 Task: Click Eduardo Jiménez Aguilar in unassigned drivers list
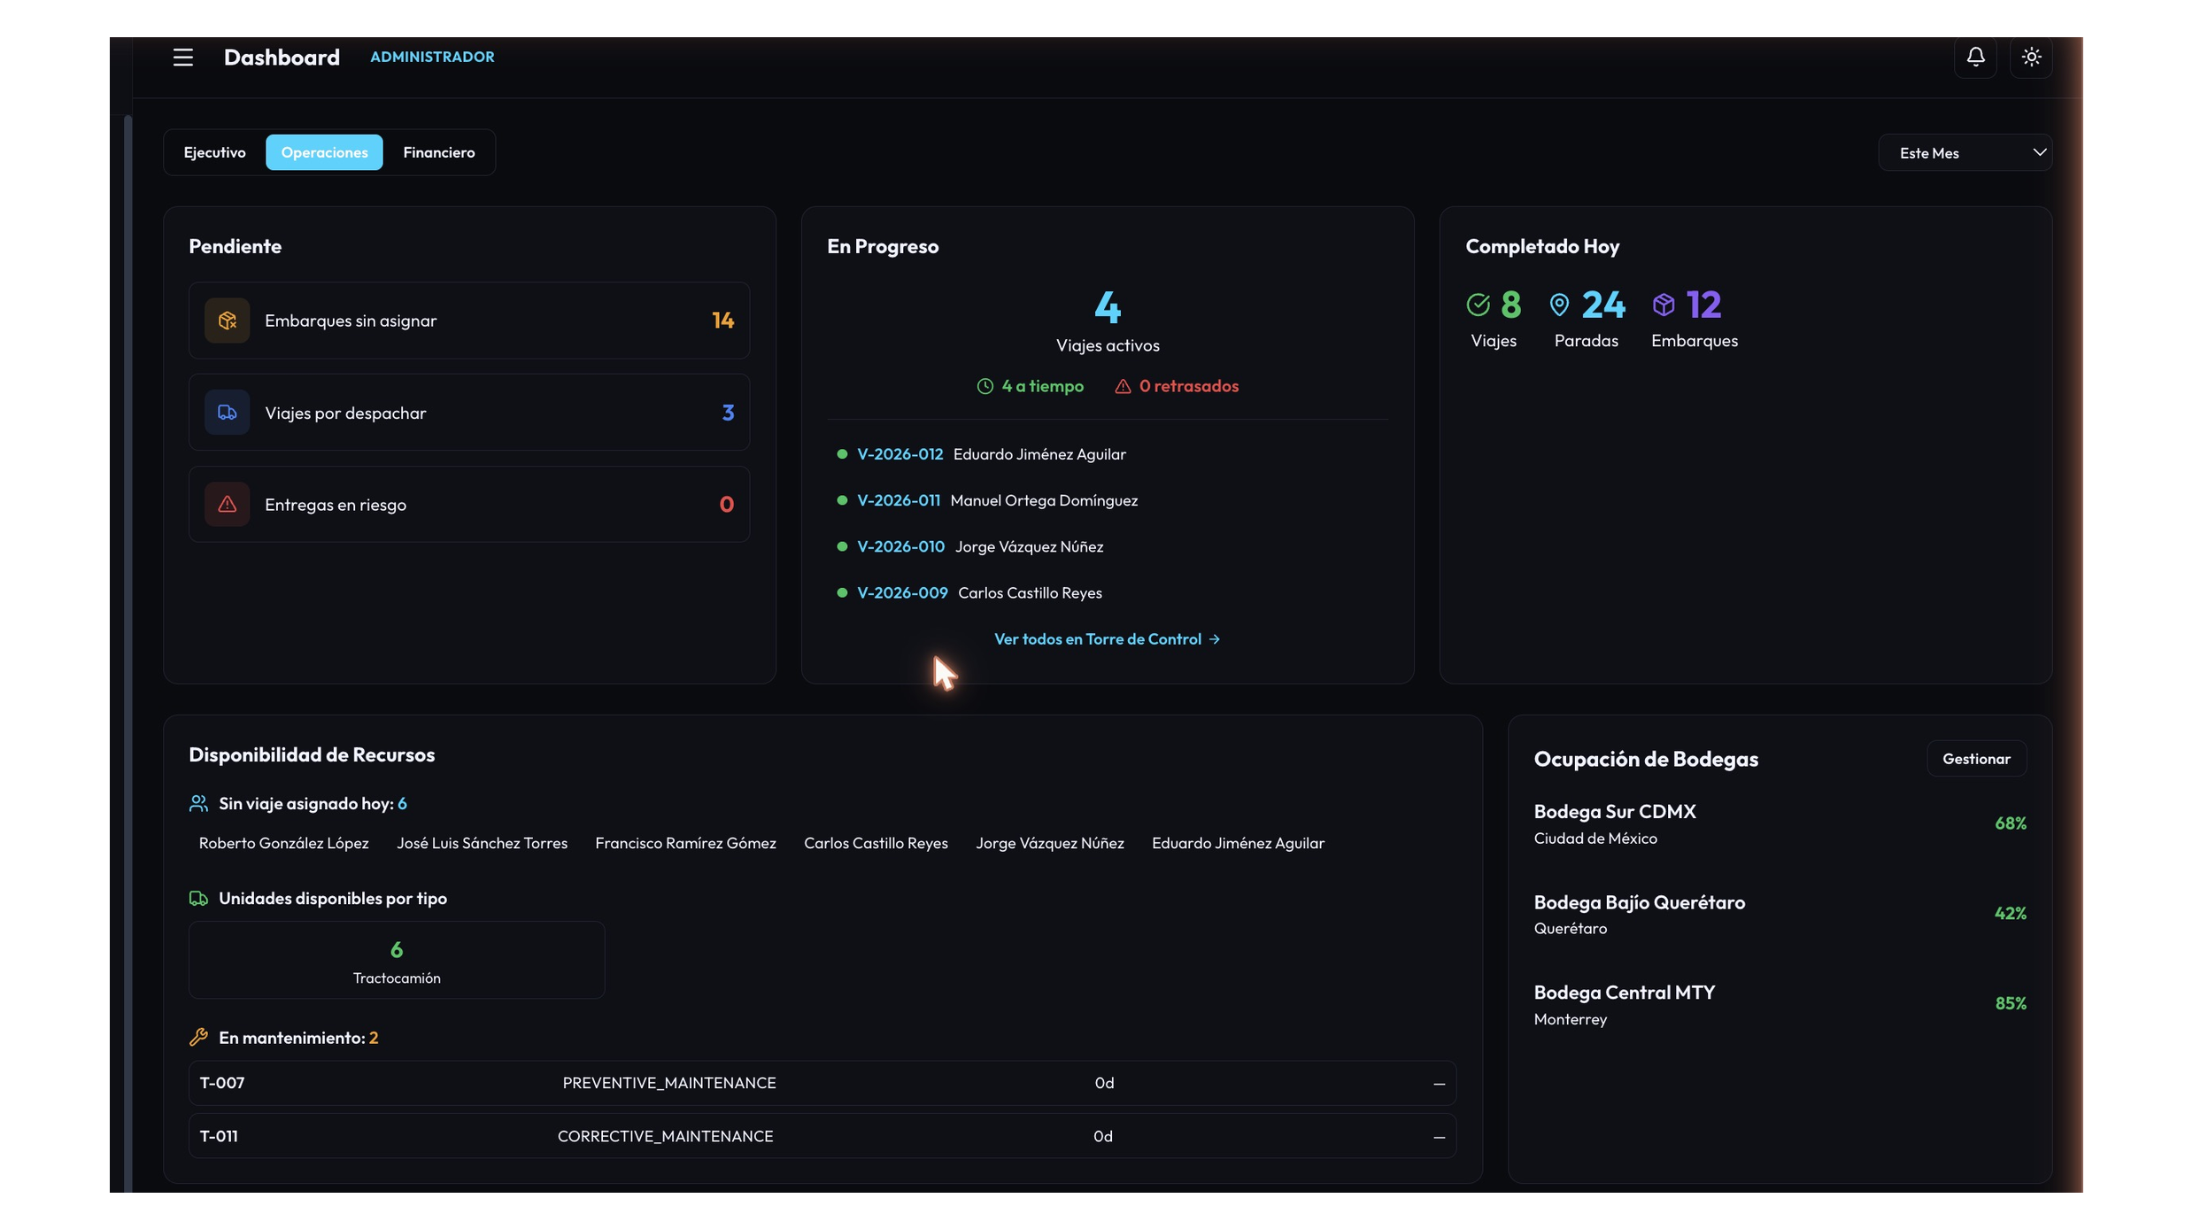(1238, 843)
